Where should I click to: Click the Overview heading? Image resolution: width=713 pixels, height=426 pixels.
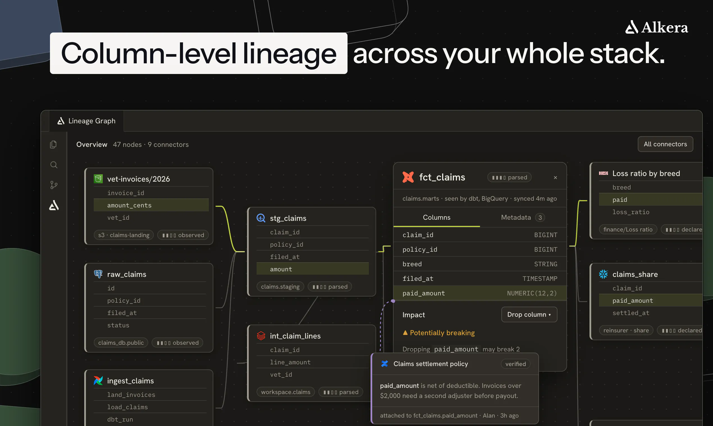click(x=92, y=144)
